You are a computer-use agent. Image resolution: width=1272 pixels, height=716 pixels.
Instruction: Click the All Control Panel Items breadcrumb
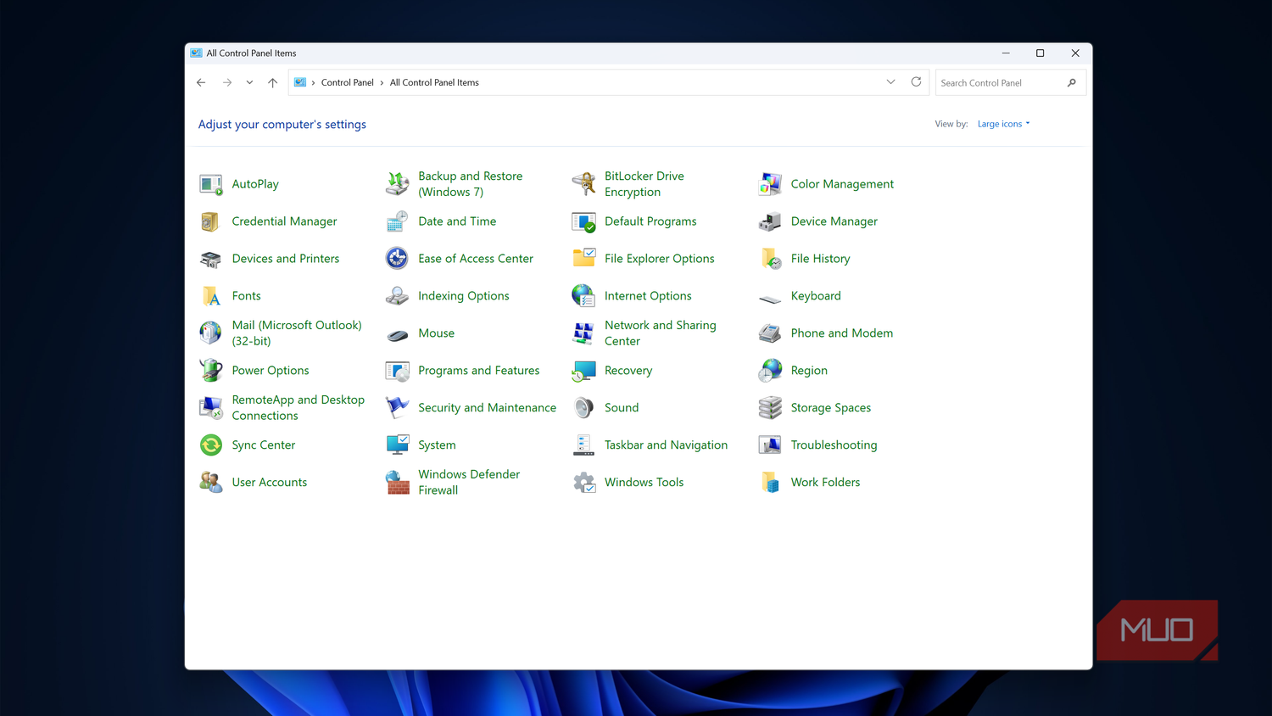[434, 82]
